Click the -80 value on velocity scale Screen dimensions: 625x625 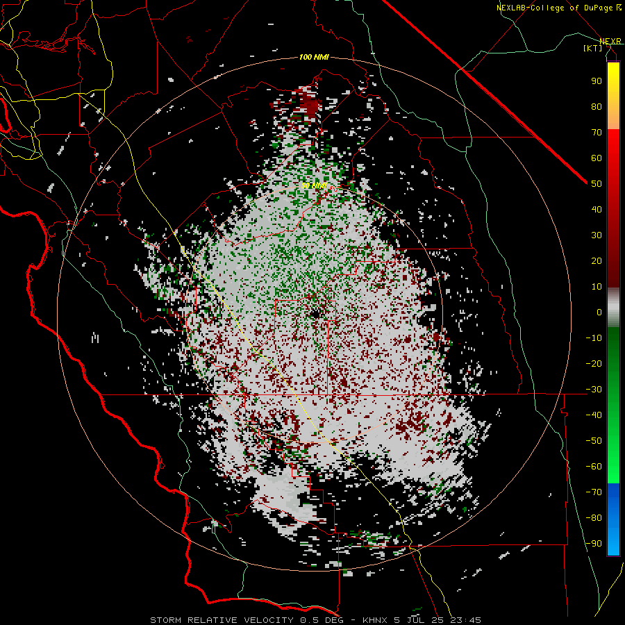pyautogui.click(x=594, y=518)
